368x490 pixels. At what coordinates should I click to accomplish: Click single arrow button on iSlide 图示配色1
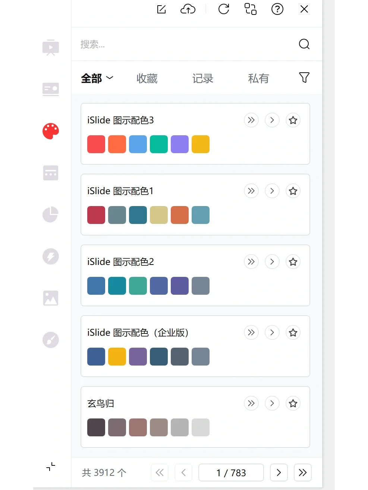pyautogui.click(x=272, y=191)
